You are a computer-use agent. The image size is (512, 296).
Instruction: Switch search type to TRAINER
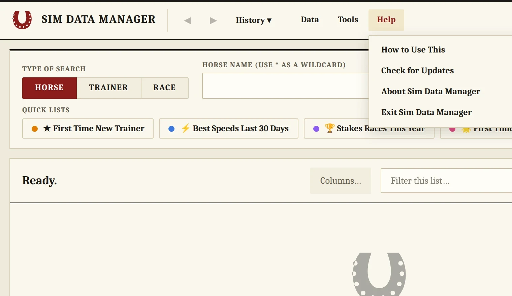click(x=109, y=88)
